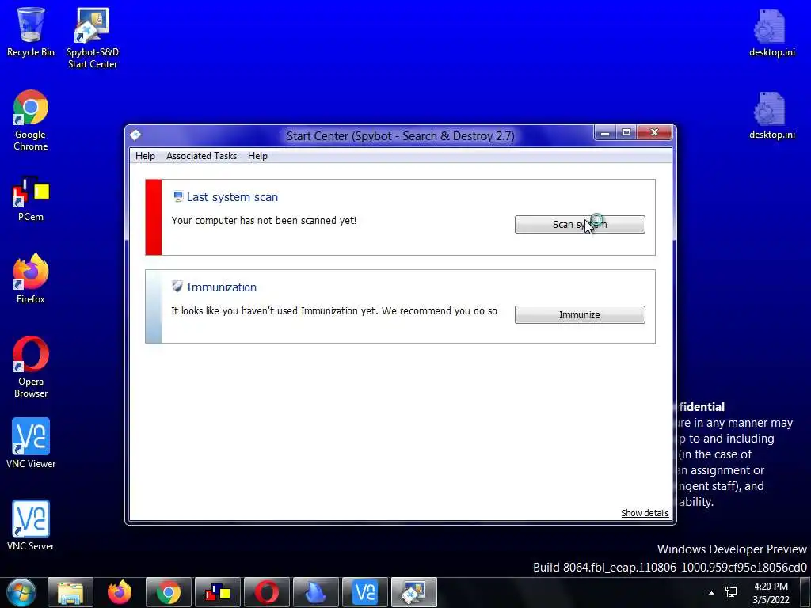Switch to the Spybot Start Center taskbar button
Screen dimensions: 811x608
point(413,592)
